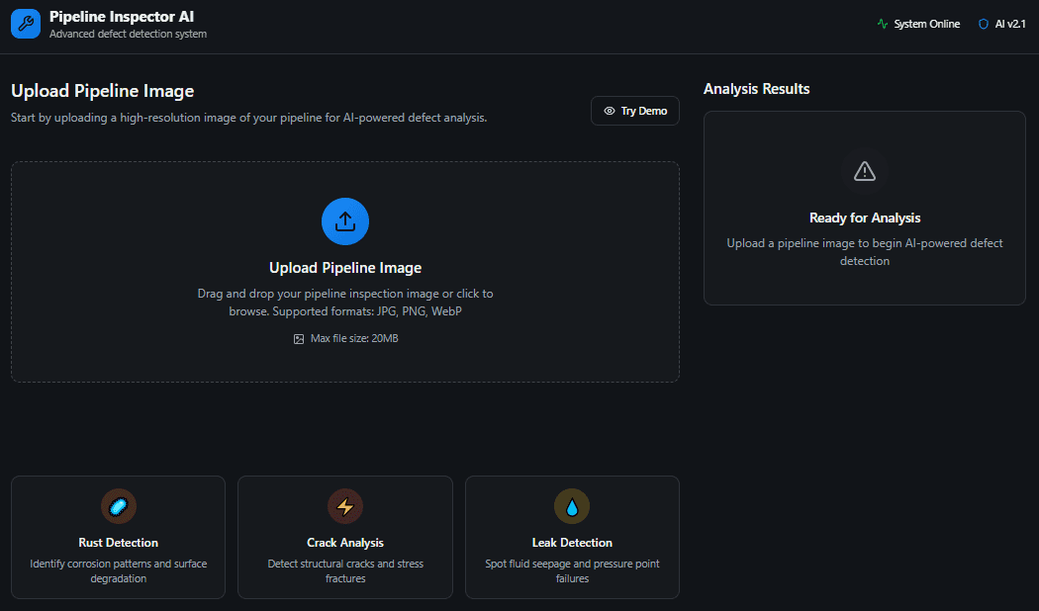1039x611 pixels.
Task: Click the System Online pulse icon
Action: 883,25
